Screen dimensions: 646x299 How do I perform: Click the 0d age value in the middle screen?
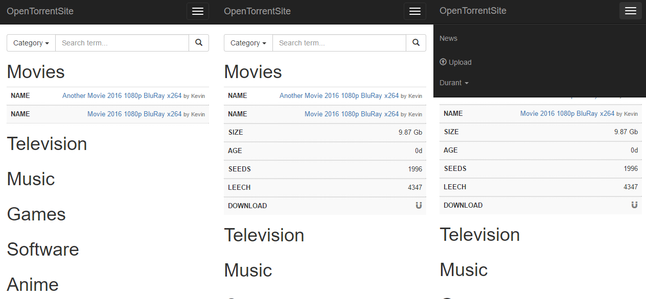(419, 151)
